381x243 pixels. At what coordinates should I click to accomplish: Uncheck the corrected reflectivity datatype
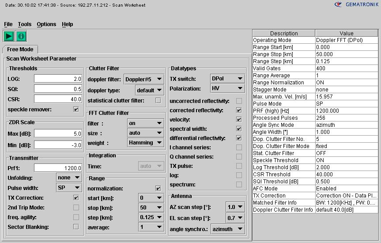239,110
